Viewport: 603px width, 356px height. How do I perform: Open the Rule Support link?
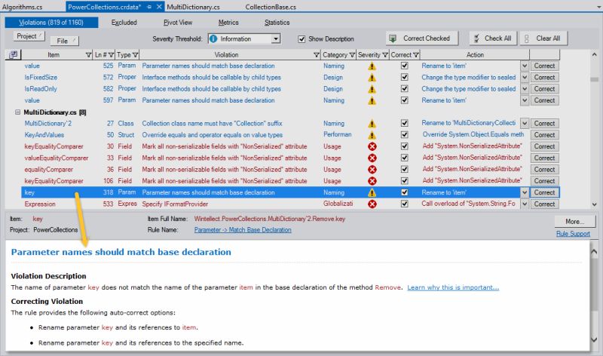tap(573, 234)
